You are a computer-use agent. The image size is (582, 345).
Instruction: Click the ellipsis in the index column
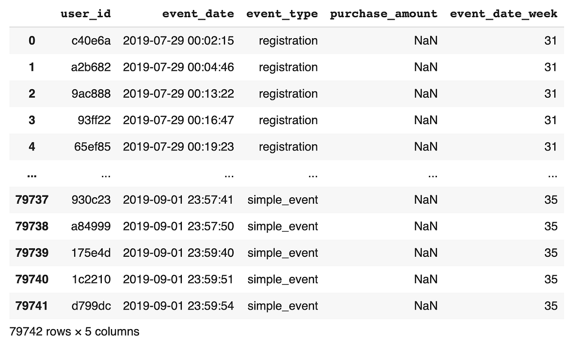tap(31, 175)
